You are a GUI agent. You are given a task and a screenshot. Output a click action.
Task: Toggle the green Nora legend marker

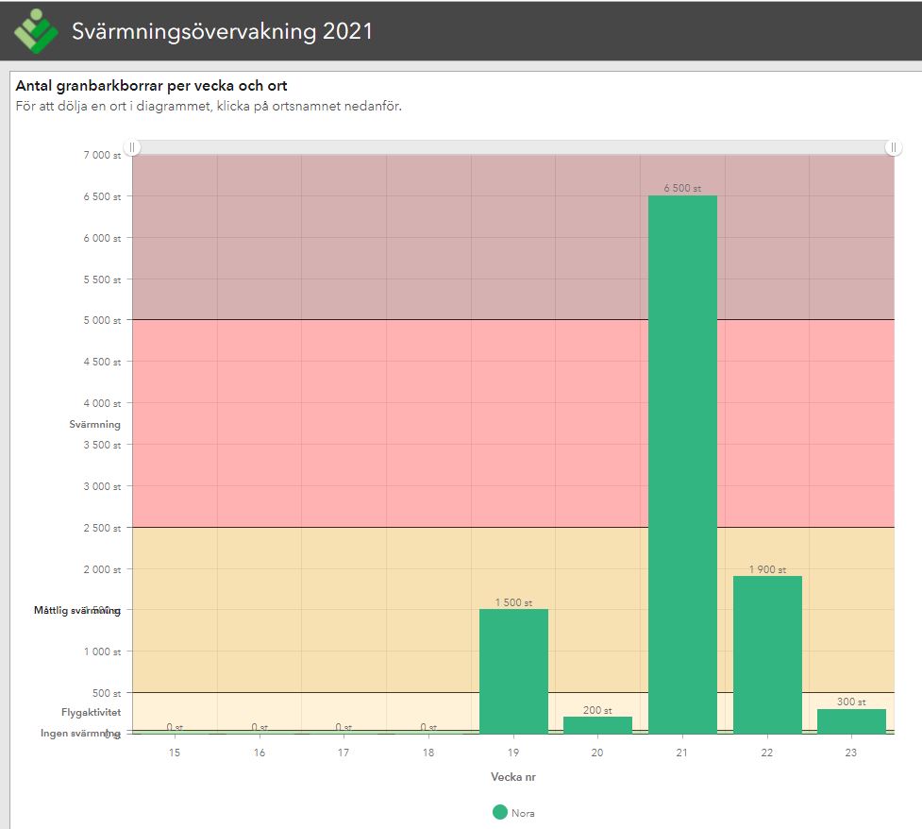pos(499,812)
